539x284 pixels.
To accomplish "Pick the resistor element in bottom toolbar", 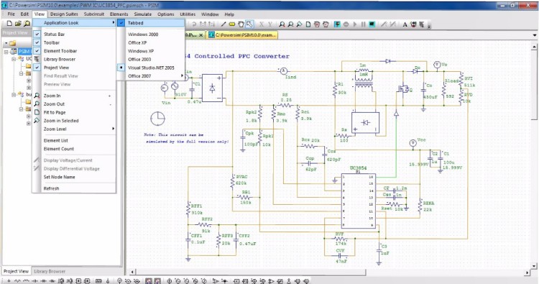I will 18,281.
